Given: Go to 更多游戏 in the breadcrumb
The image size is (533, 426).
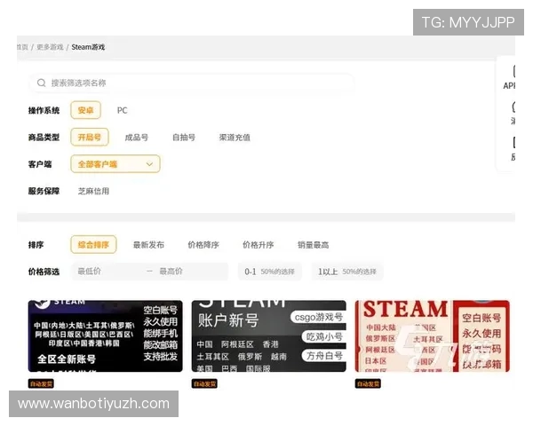Looking at the screenshot, I should click(50, 47).
